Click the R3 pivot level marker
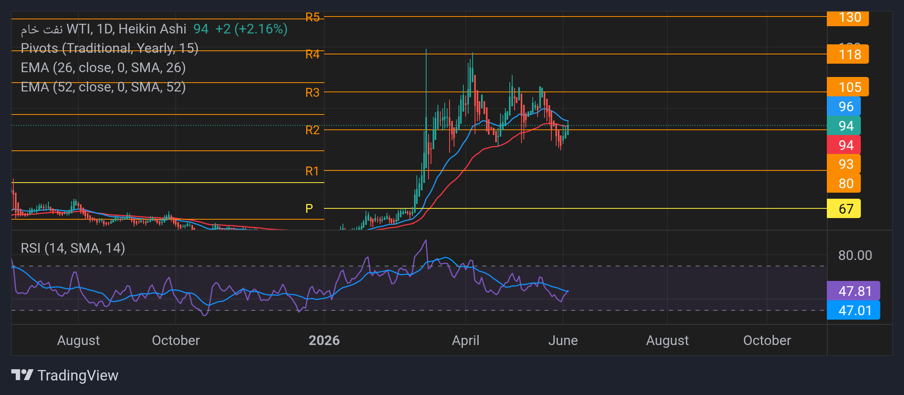 312,92
